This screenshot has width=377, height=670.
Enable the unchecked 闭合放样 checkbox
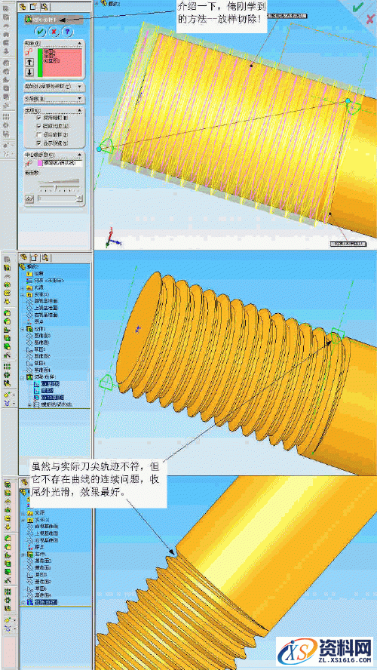[39, 134]
